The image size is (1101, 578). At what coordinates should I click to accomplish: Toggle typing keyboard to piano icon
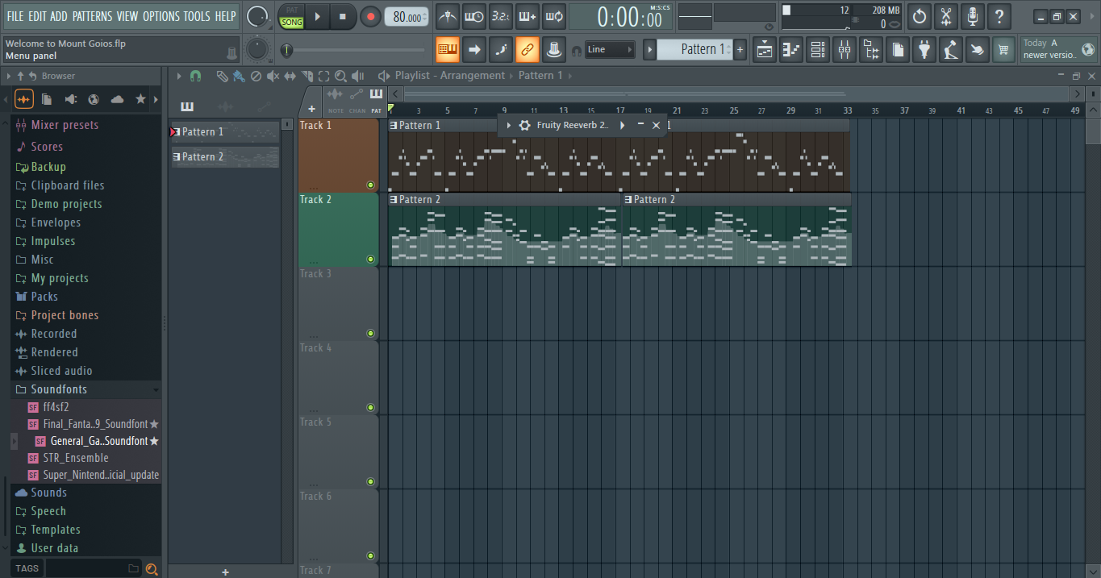(x=448, y=49)
